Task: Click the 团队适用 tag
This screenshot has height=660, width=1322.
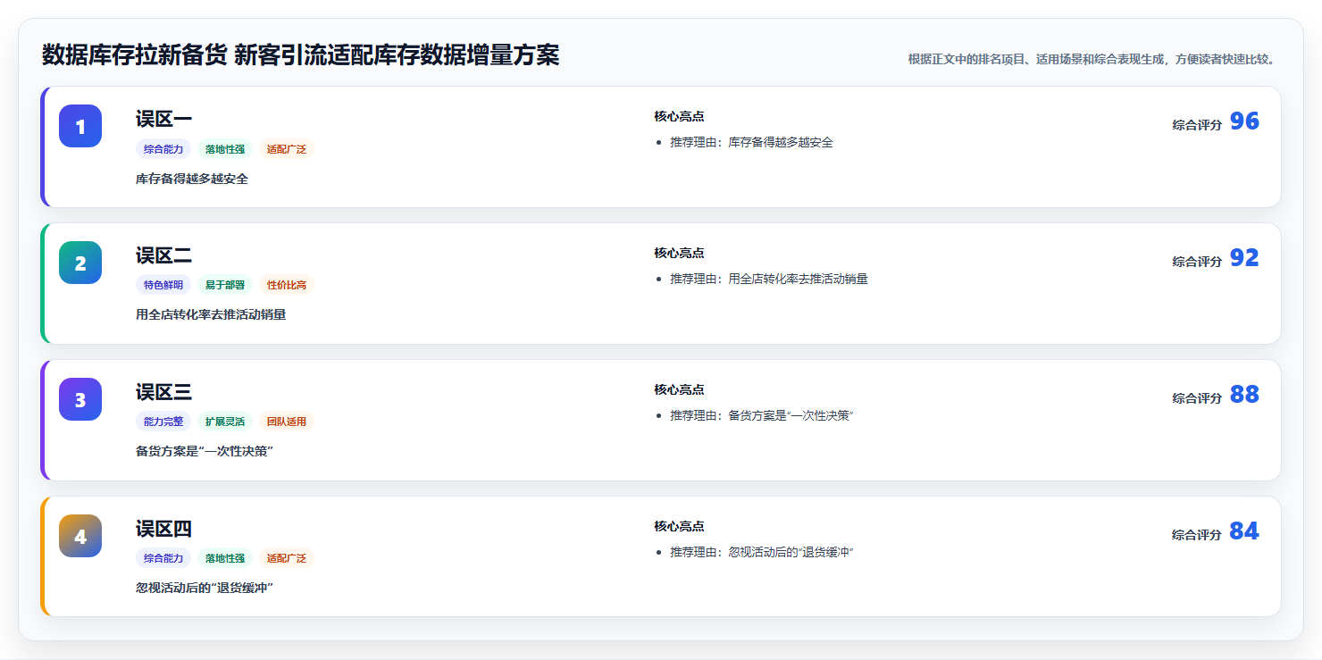Action: (287, 422)
